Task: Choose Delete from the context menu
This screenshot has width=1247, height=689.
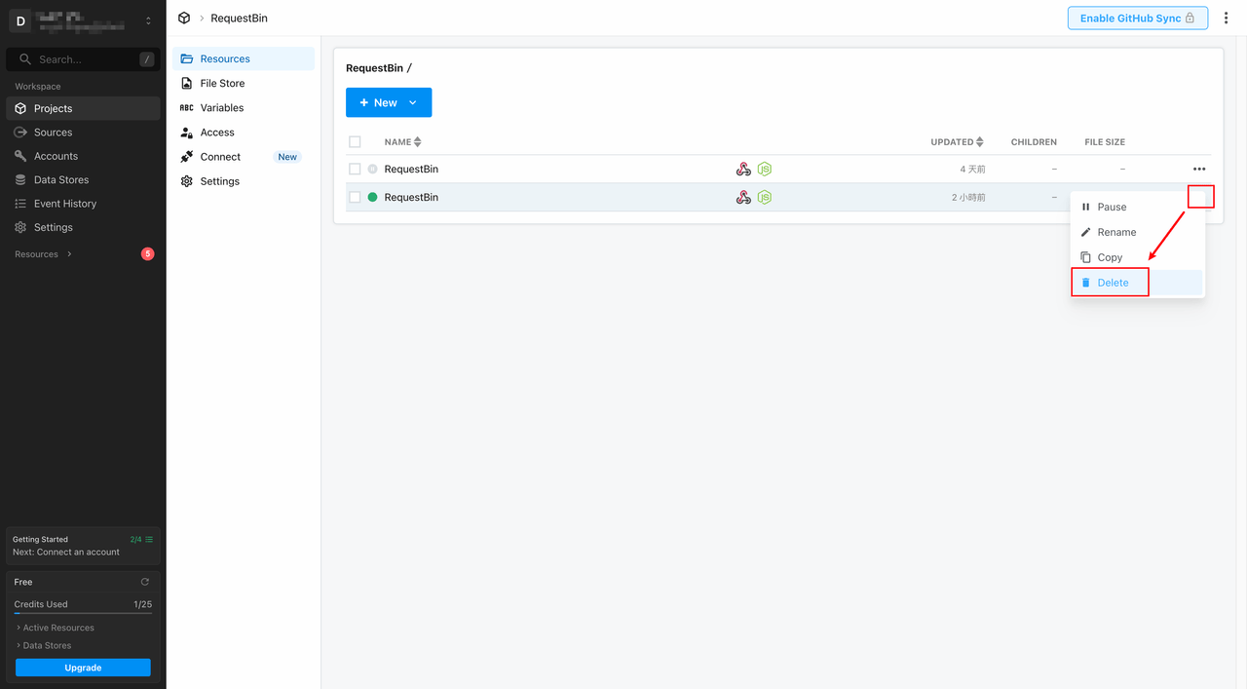Action: tap(1137, 283)
